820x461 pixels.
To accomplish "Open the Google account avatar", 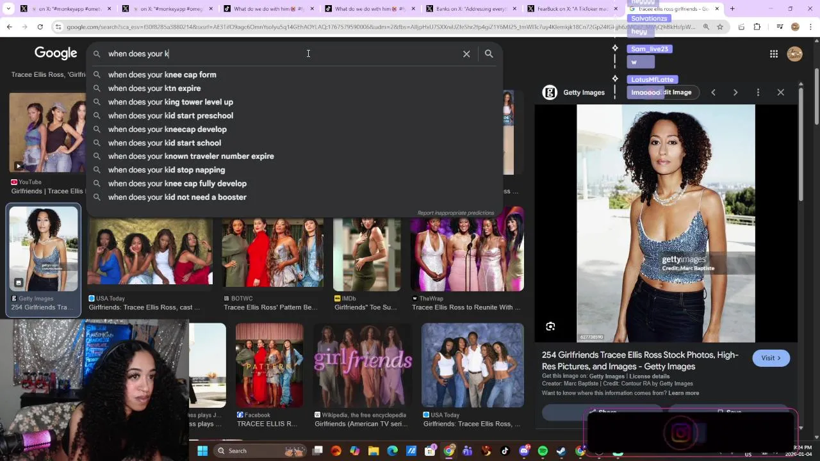I will 794,54.
